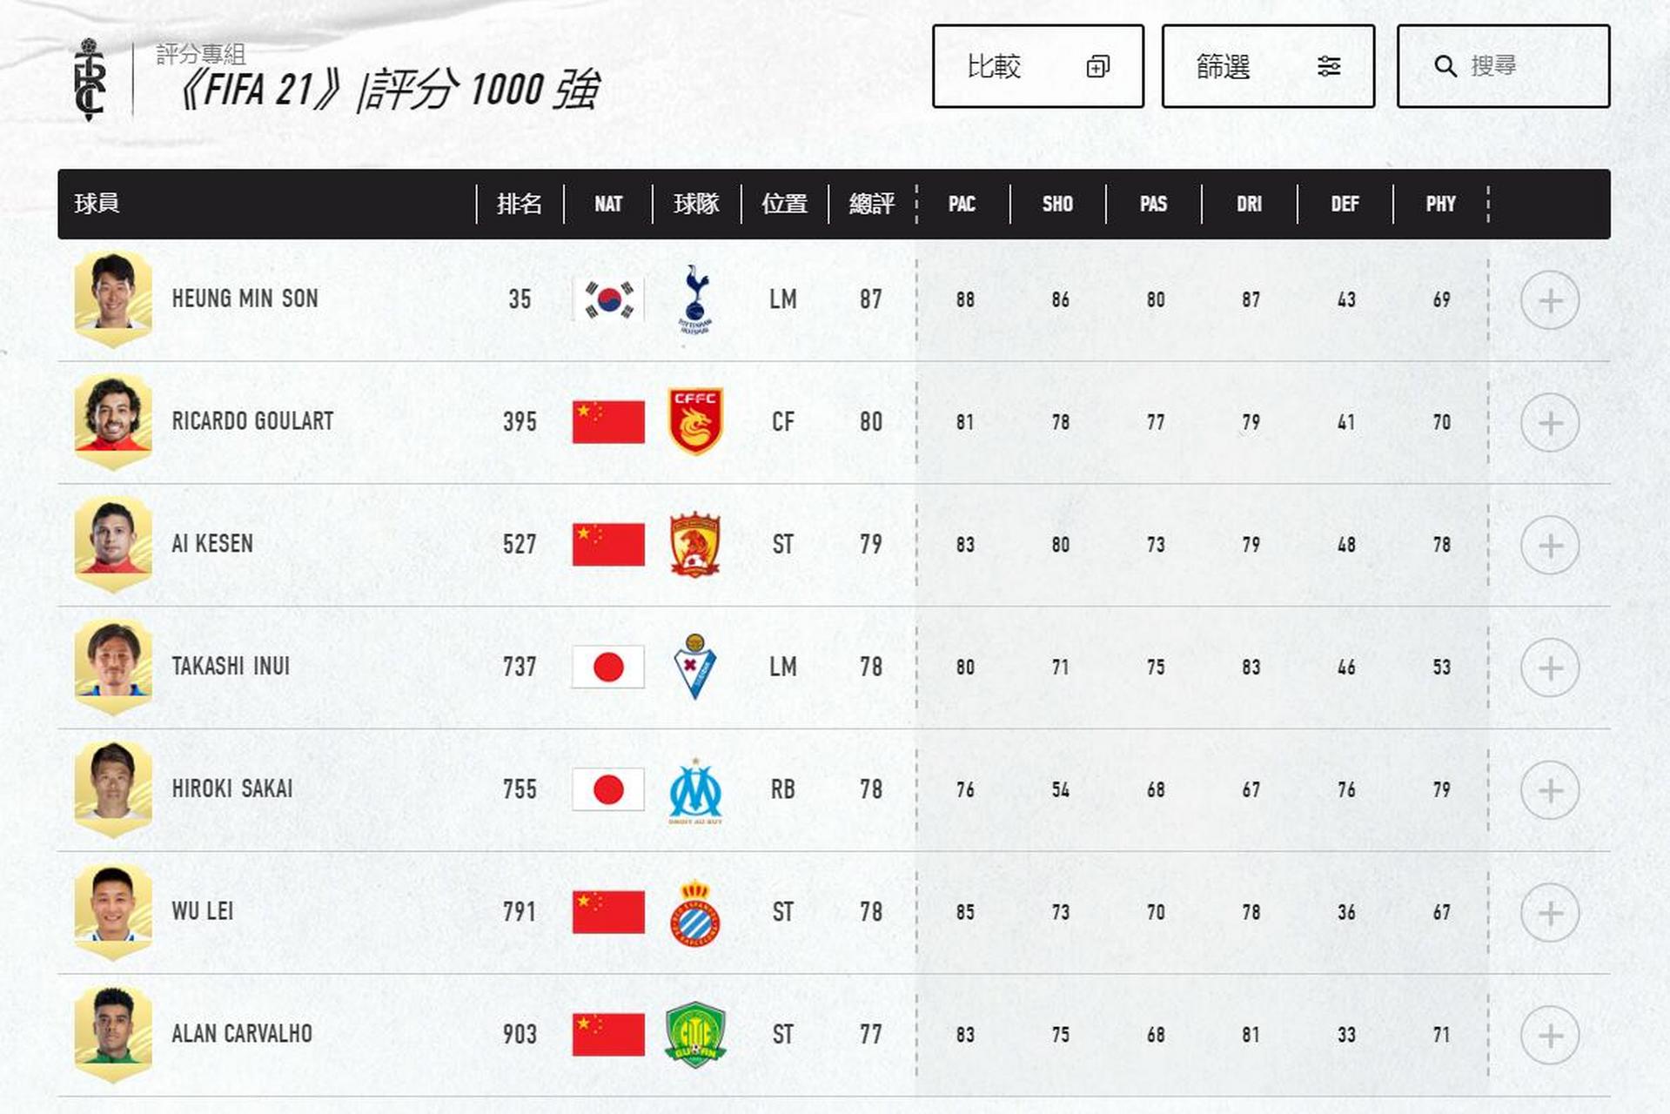Viewport: 1670px width, 1114px height.
Task: Click the Marseille club logo
Action: [x=695, y=790]
